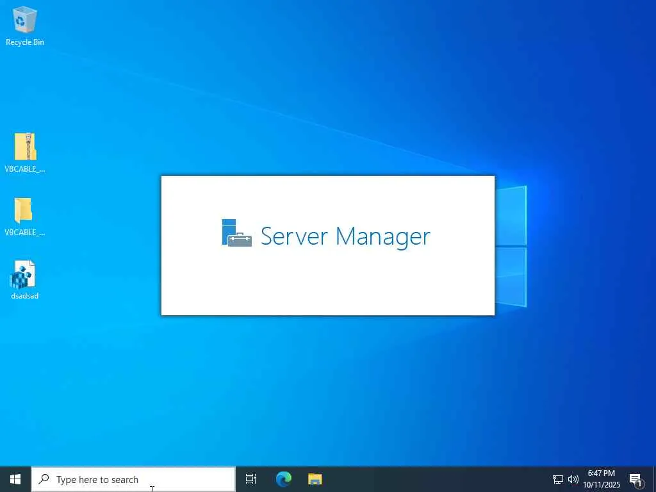The width and height of the screenshot is (656, 492).
Task: Click the network icon in system tray
Action: [558, 479]
